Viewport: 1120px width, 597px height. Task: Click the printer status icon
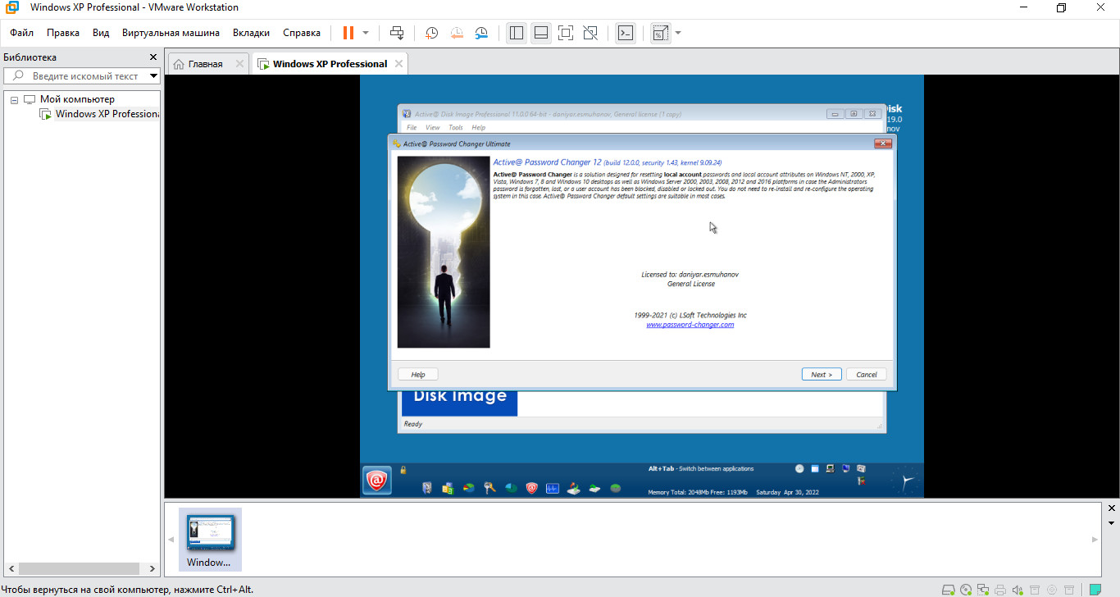click(1000, 589)
